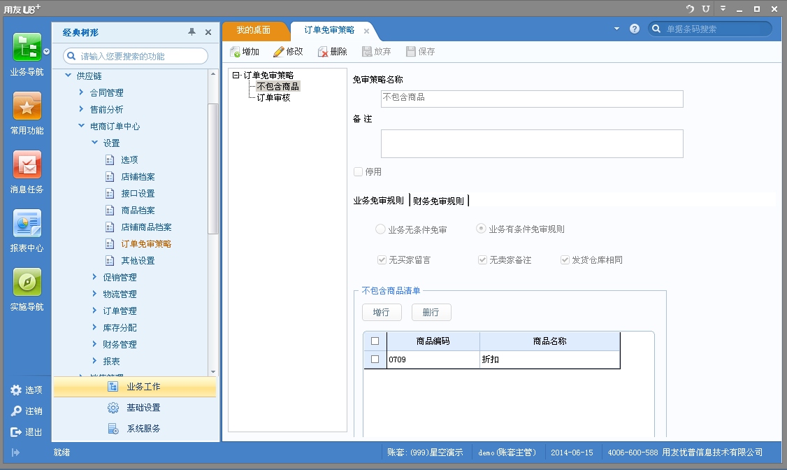Open the title bar dropdown arrow menu

(723, 8)
